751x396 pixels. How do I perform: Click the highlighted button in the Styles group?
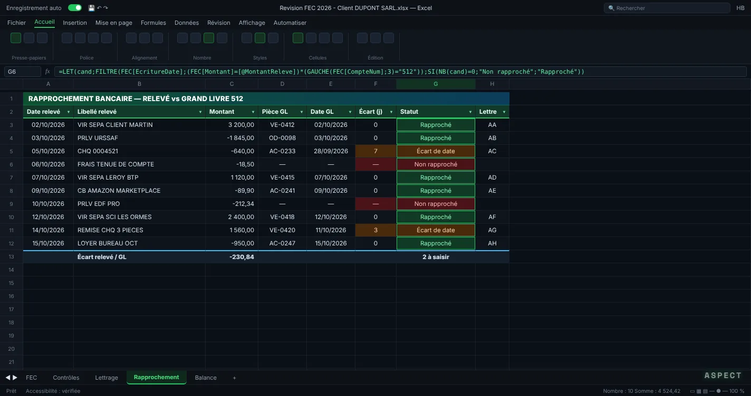[x=260, y=38]
